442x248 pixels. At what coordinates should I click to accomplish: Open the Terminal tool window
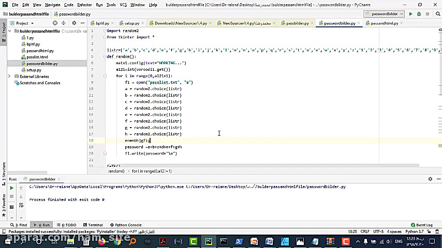tap(93, 225)
